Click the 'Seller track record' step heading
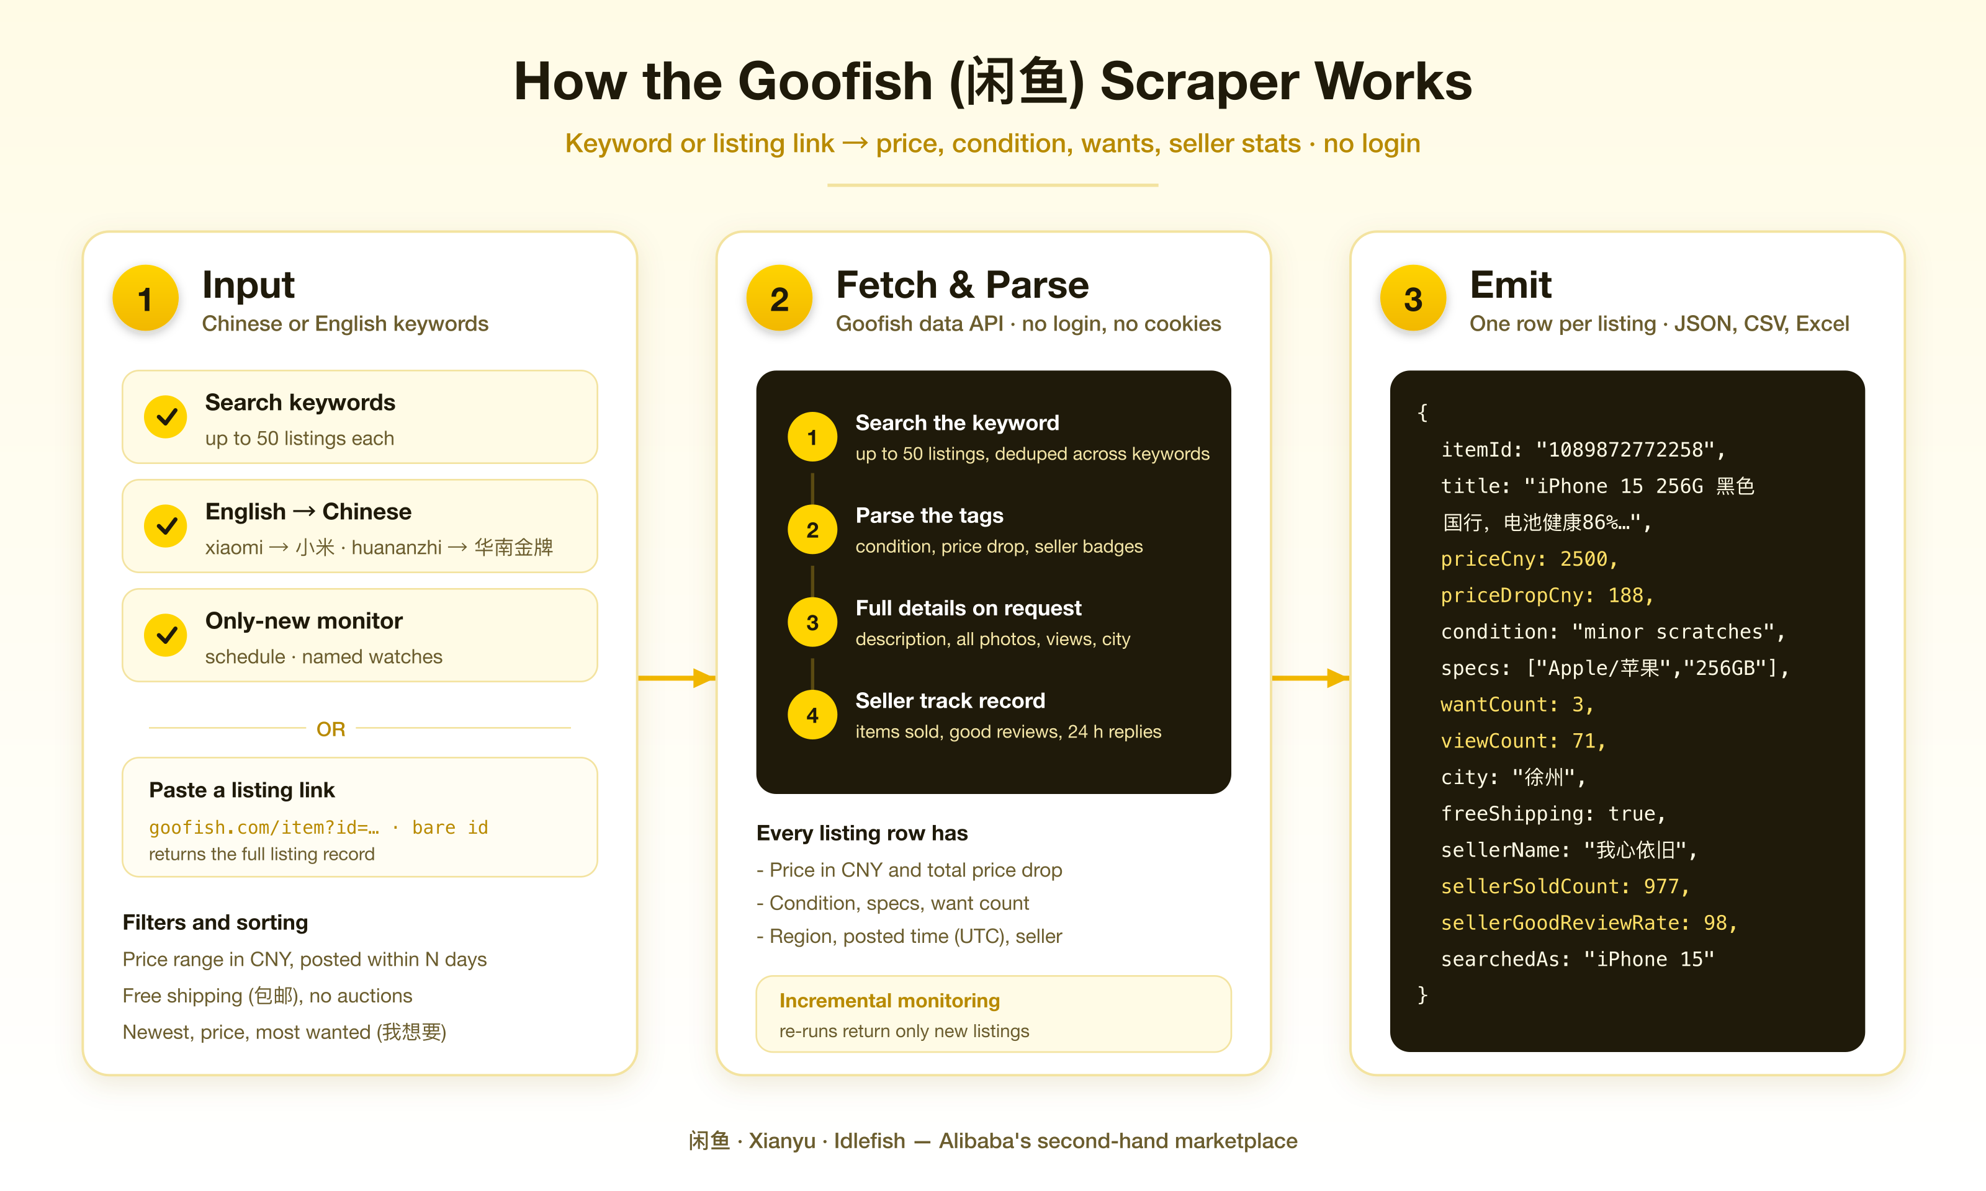Viewport: 1986px width, 1191px height. [950, 700]
